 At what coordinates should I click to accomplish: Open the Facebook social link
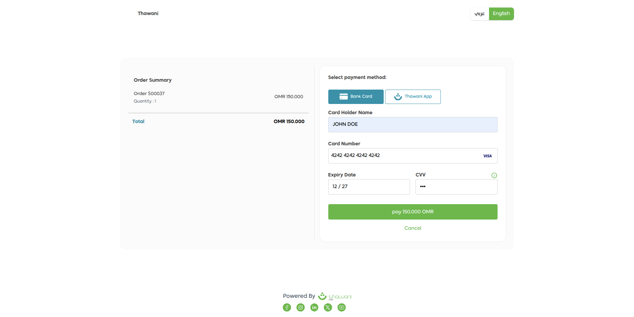[x=287, y=307]
